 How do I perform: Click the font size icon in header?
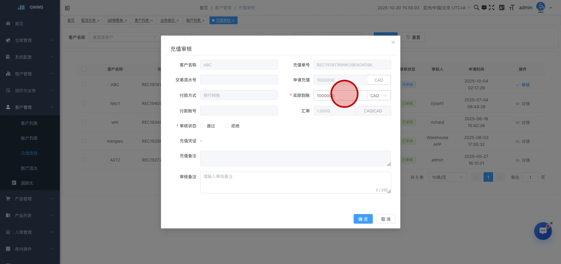[x=512, y=8]
